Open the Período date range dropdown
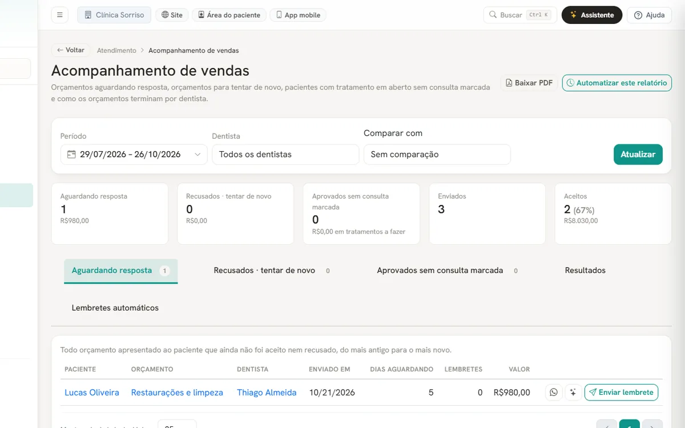The height and width of the screenshot is (428, 685). [x=134, y=154]
